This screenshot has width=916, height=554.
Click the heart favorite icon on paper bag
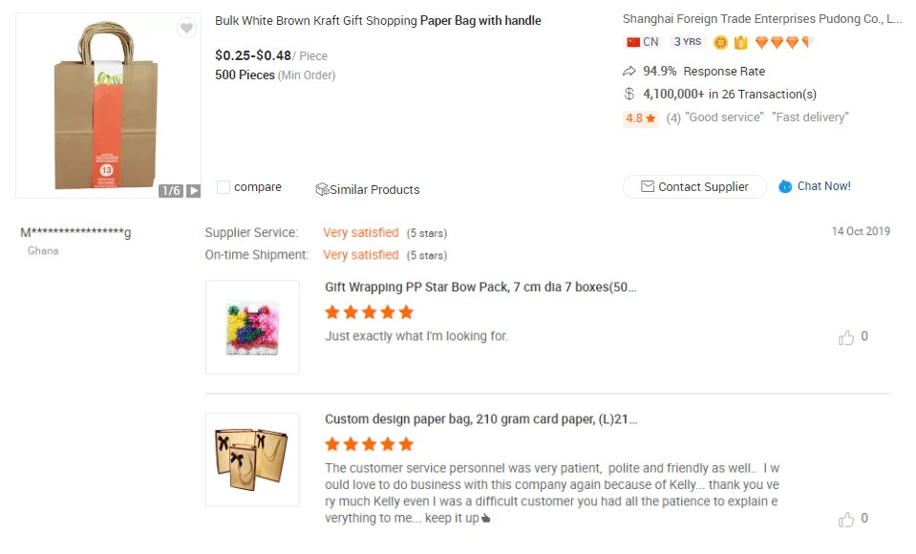(x=186, y=29)
